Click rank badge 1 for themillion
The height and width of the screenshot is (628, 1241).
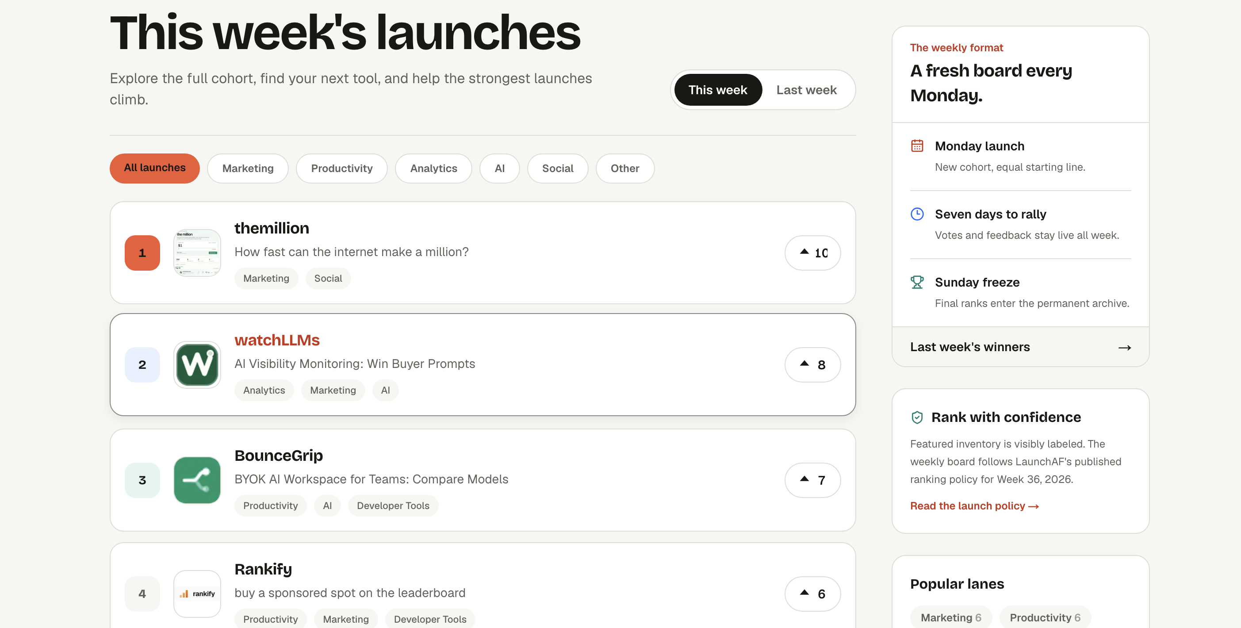(142, 253)
